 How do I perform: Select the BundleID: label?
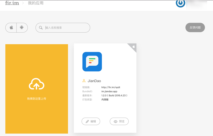(87, 91)
